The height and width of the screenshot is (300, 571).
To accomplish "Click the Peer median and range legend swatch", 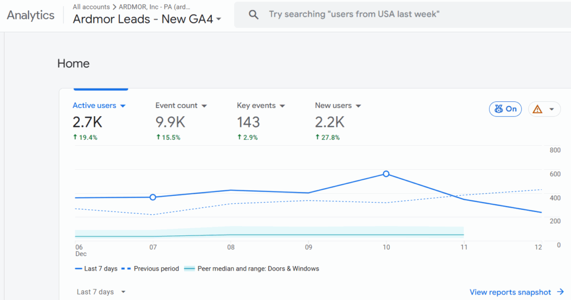I will tap(190, 268).
